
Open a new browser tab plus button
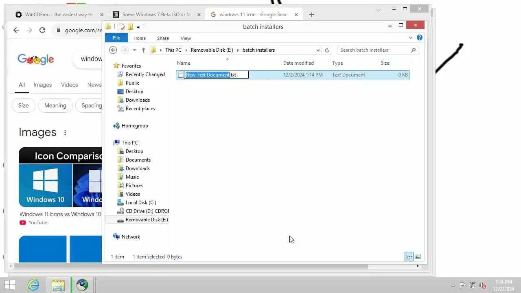[311, 15]
